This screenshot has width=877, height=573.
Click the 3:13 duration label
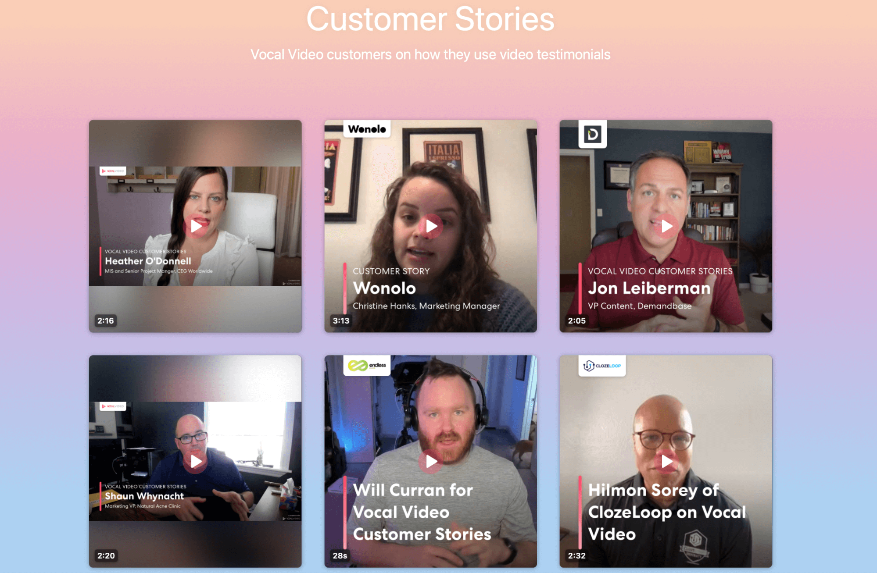tap(341, 320)
